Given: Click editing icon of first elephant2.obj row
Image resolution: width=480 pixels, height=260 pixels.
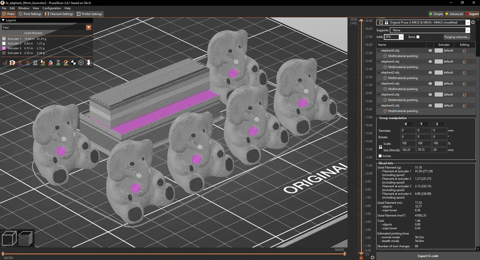Looking at the screenshot, I should click(x=464, y=50).
